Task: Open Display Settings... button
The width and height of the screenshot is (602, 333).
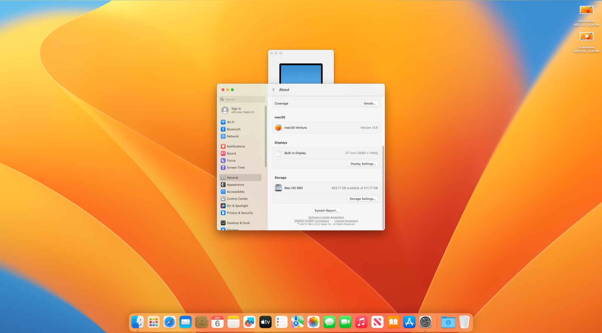Action: coord(363,164)
